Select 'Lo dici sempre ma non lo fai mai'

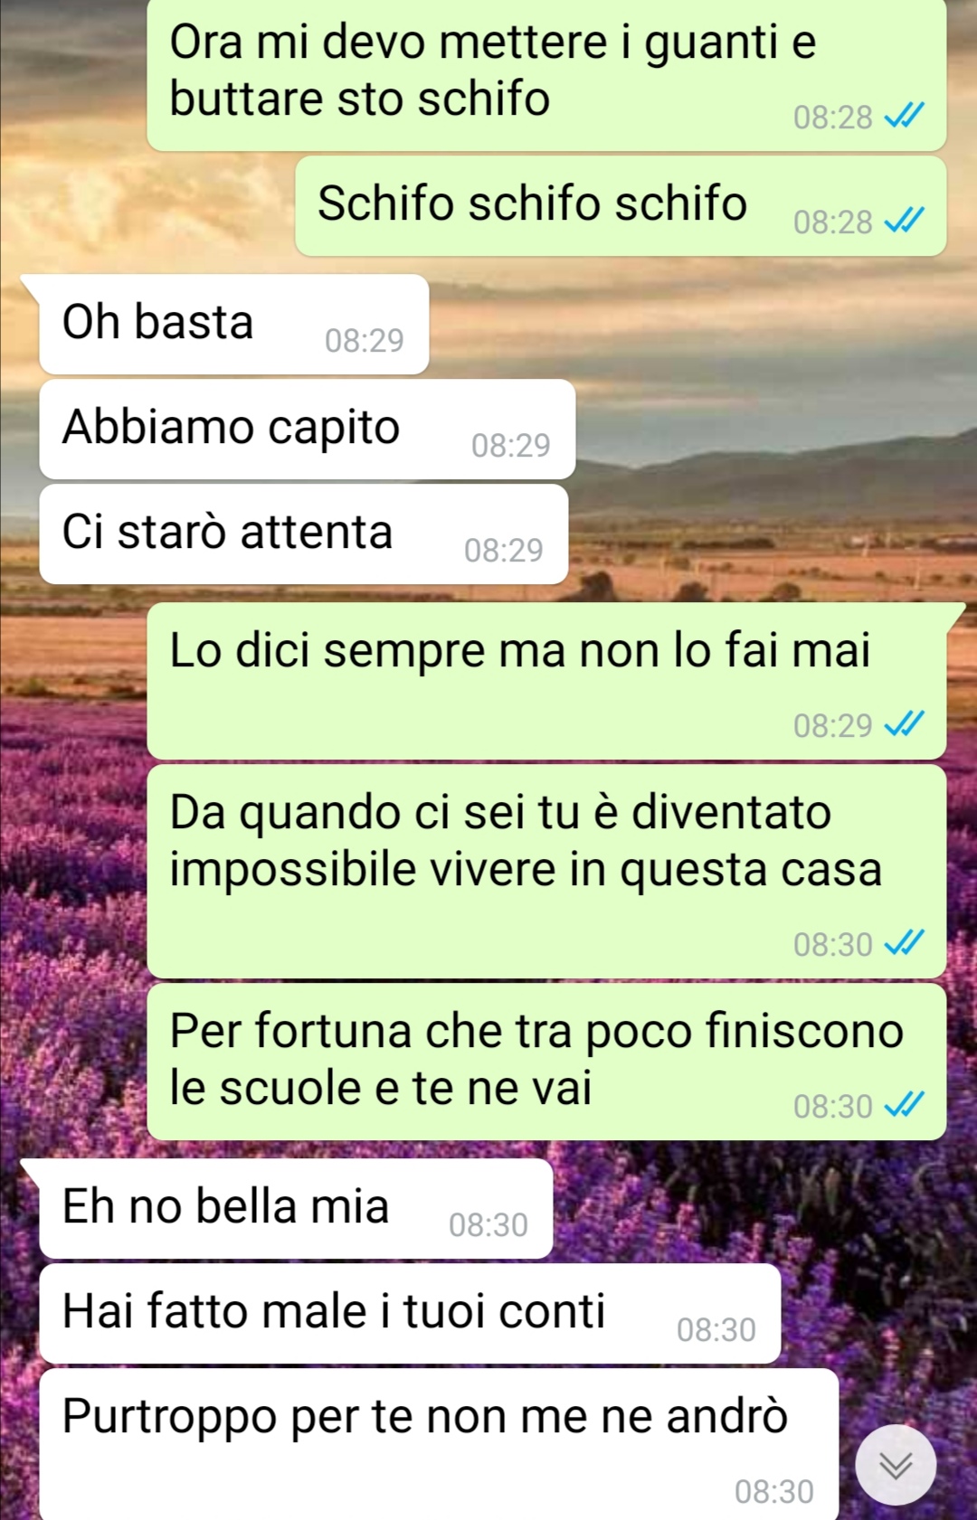[547, 681]
